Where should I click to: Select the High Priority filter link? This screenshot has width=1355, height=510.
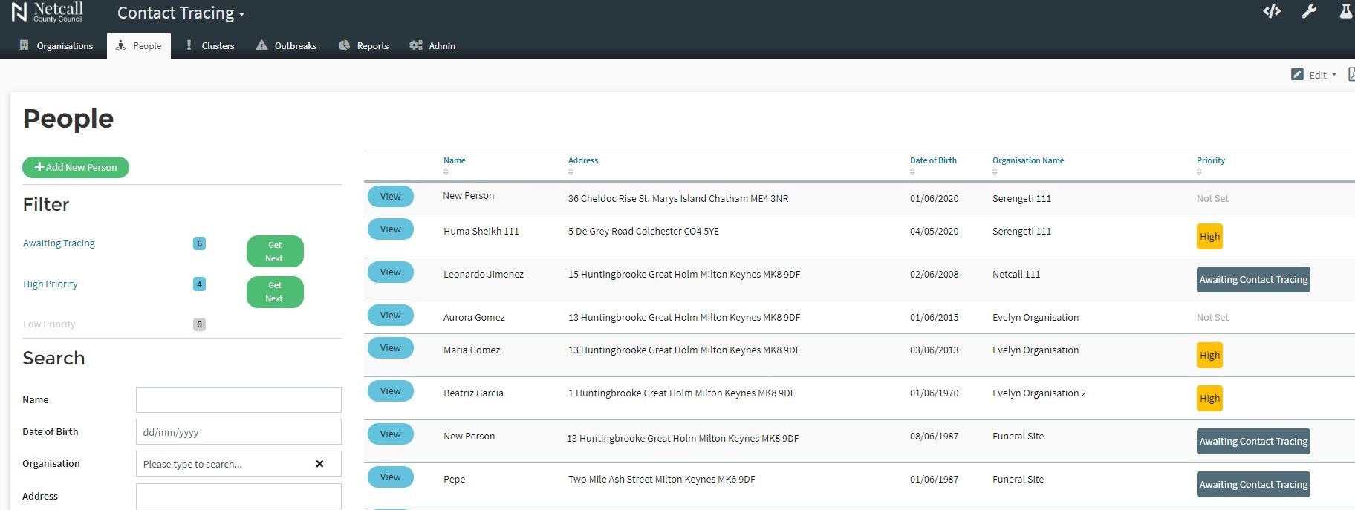pos(51,284)
